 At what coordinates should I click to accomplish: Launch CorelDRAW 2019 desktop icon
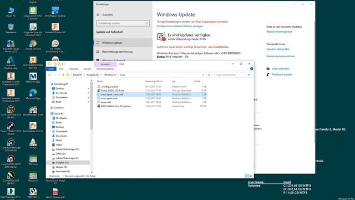point(11,178)
